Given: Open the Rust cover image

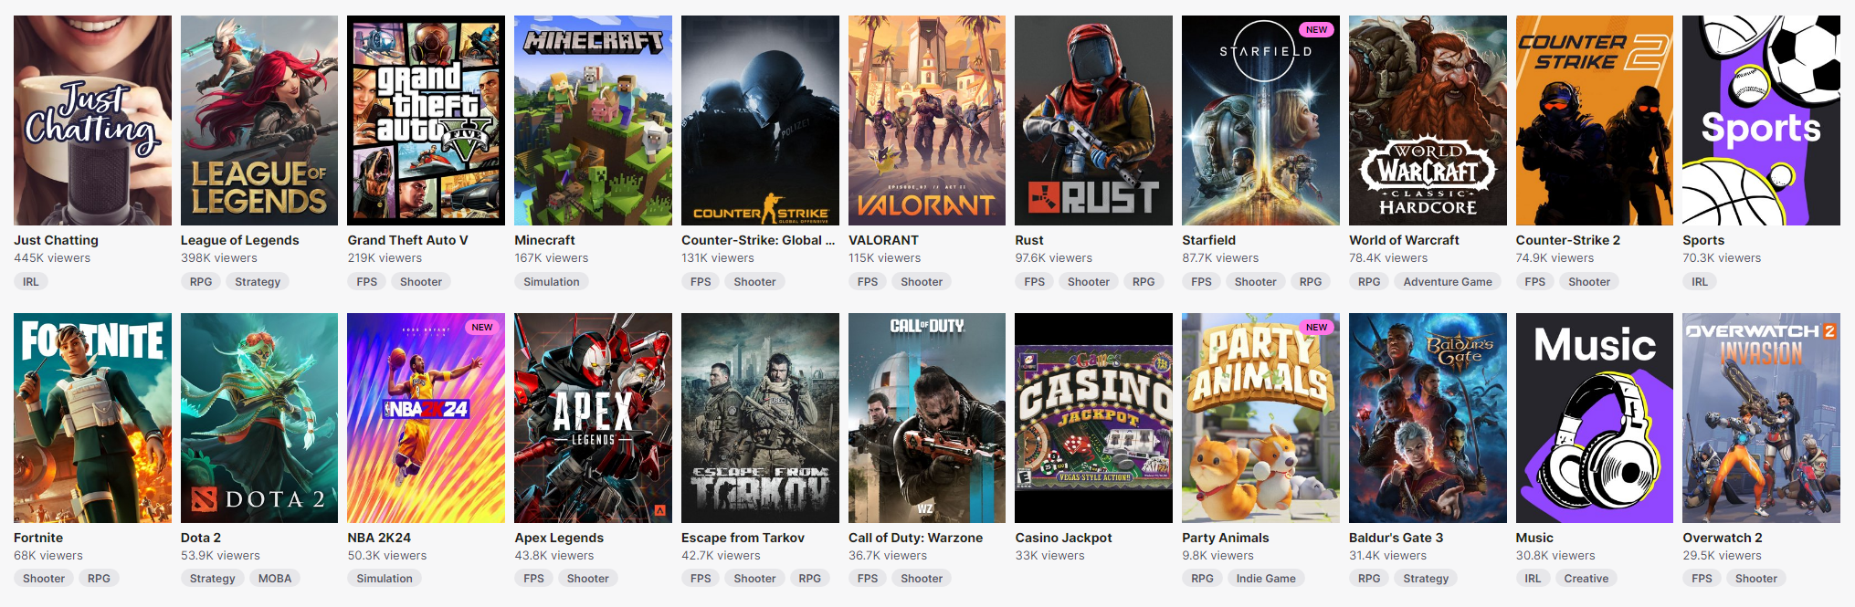Looking at the screenshot, I should point(1093,120).
